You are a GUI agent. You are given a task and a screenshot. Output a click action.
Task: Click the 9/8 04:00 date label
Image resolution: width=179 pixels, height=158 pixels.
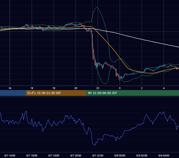click(x=164, y=156)
